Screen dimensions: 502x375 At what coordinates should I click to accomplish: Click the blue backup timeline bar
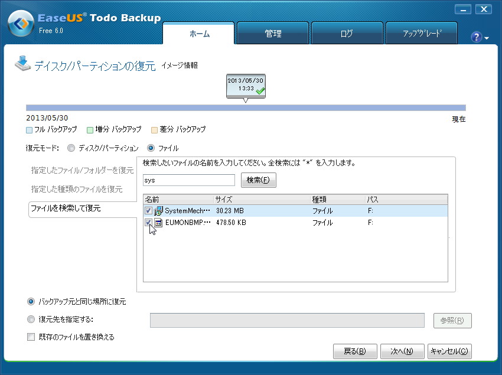click(x=246, y=107)
